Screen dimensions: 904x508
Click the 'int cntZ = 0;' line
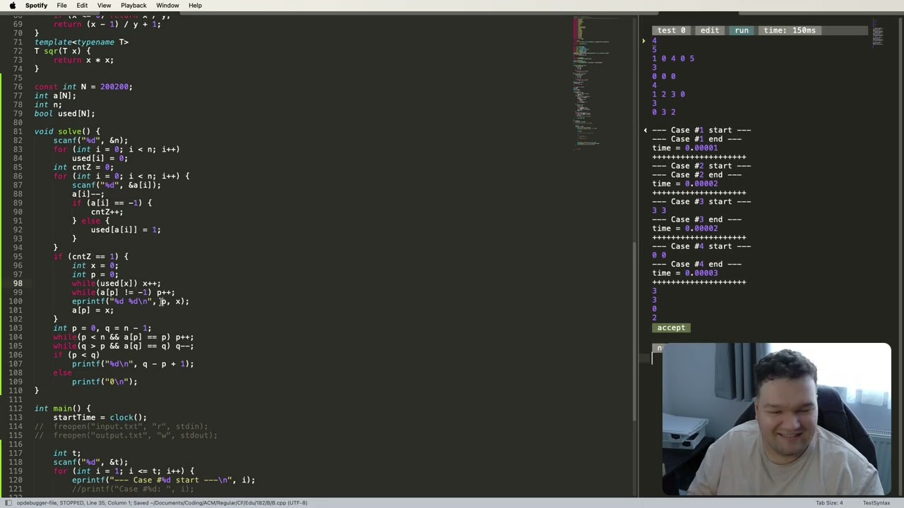[83, 167]
